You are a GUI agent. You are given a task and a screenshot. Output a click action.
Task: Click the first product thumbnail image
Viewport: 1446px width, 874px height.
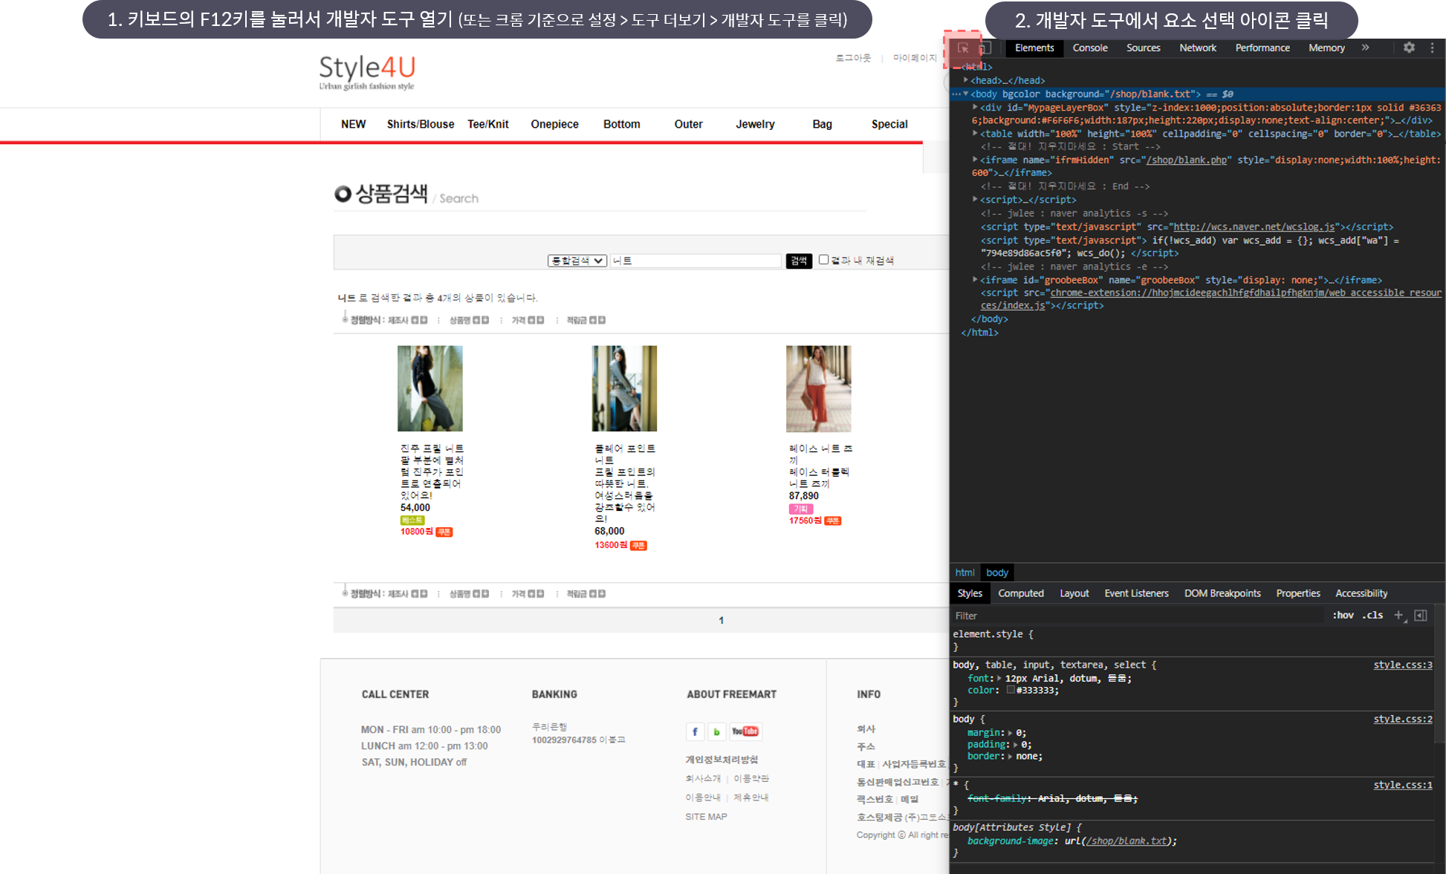[x=429, y=388]
